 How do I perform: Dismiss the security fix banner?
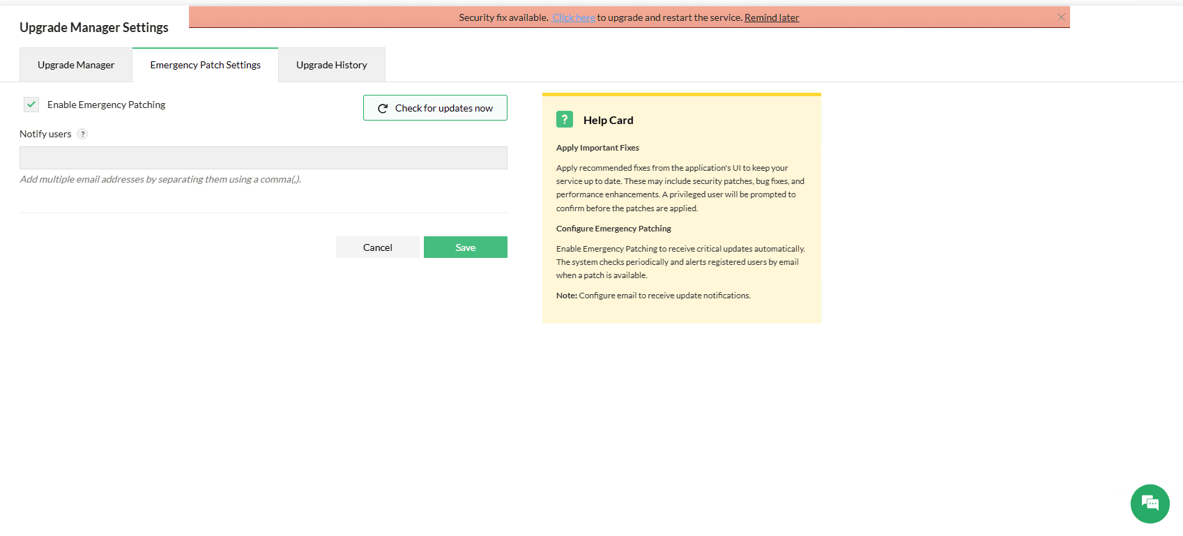click(x=1061, y=17)
